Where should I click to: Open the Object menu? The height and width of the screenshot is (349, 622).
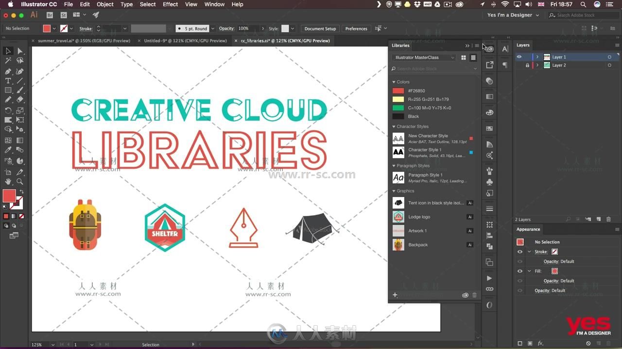coord(105,4)
